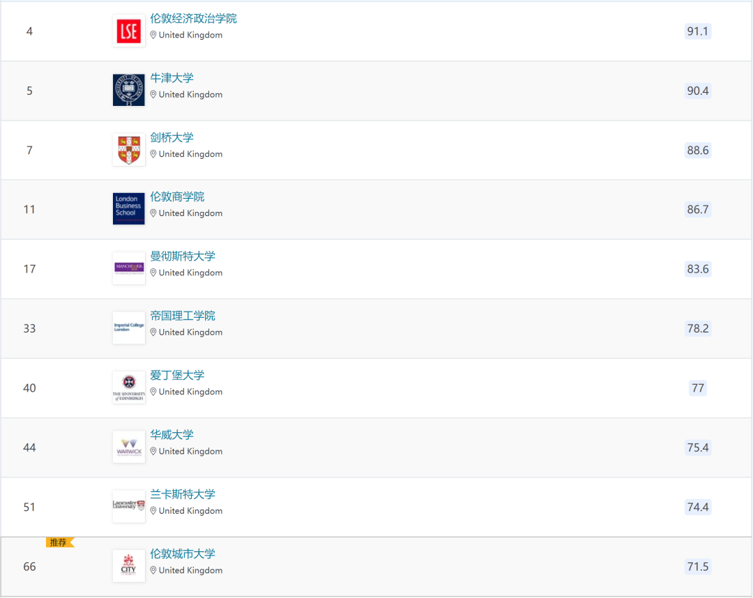
Task: Click rank number 17 for 曼彻斯特大学
Action: coord(29,269)
